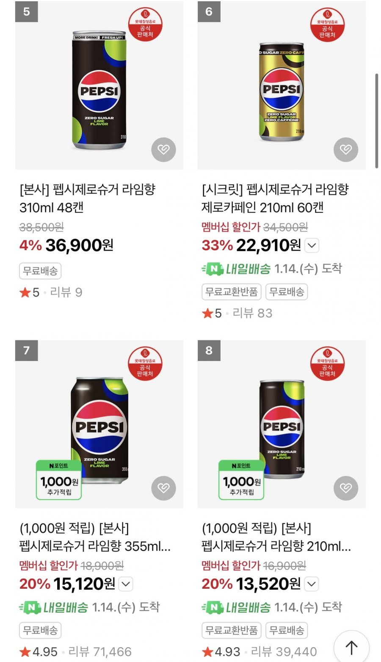
Task: Expand price details for 13,520원 item
Action: tap(312, 584)
